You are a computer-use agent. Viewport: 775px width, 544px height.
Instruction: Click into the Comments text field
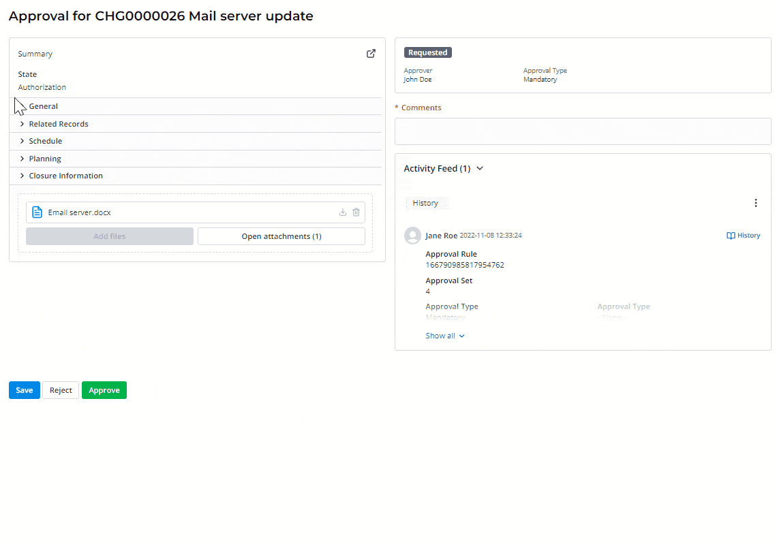582,131
